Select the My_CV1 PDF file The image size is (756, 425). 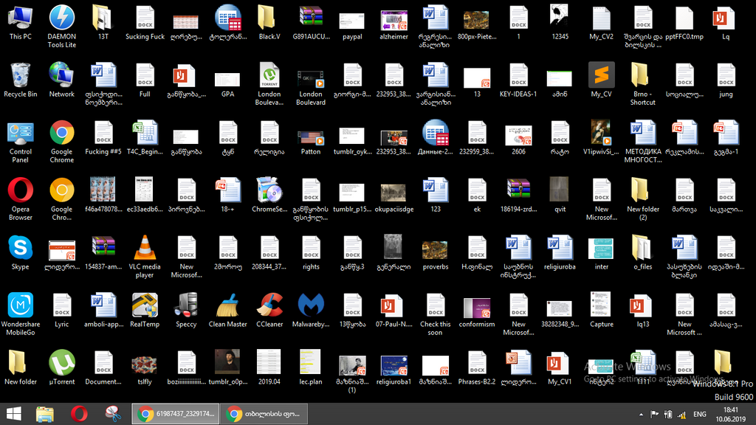560,368
